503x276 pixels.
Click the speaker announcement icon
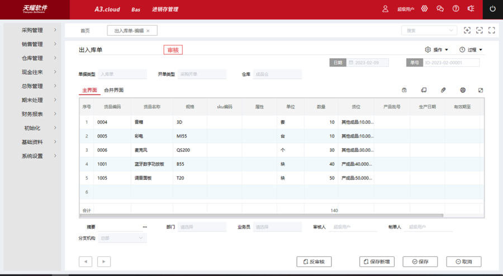[471, 9]
